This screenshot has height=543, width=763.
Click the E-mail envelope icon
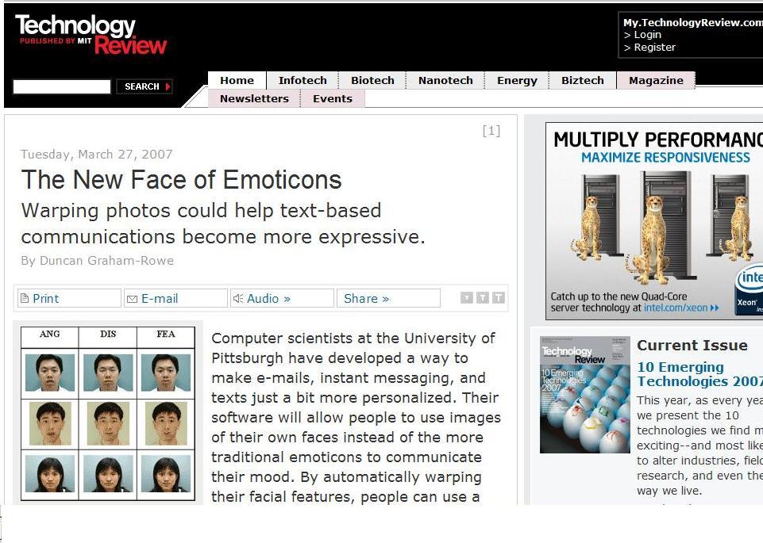[132, 299]
